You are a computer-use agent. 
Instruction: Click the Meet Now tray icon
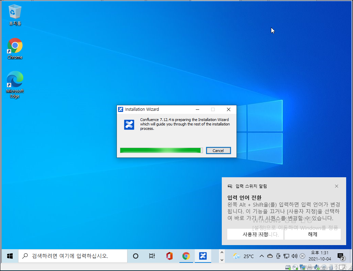[x=278, y=256]
